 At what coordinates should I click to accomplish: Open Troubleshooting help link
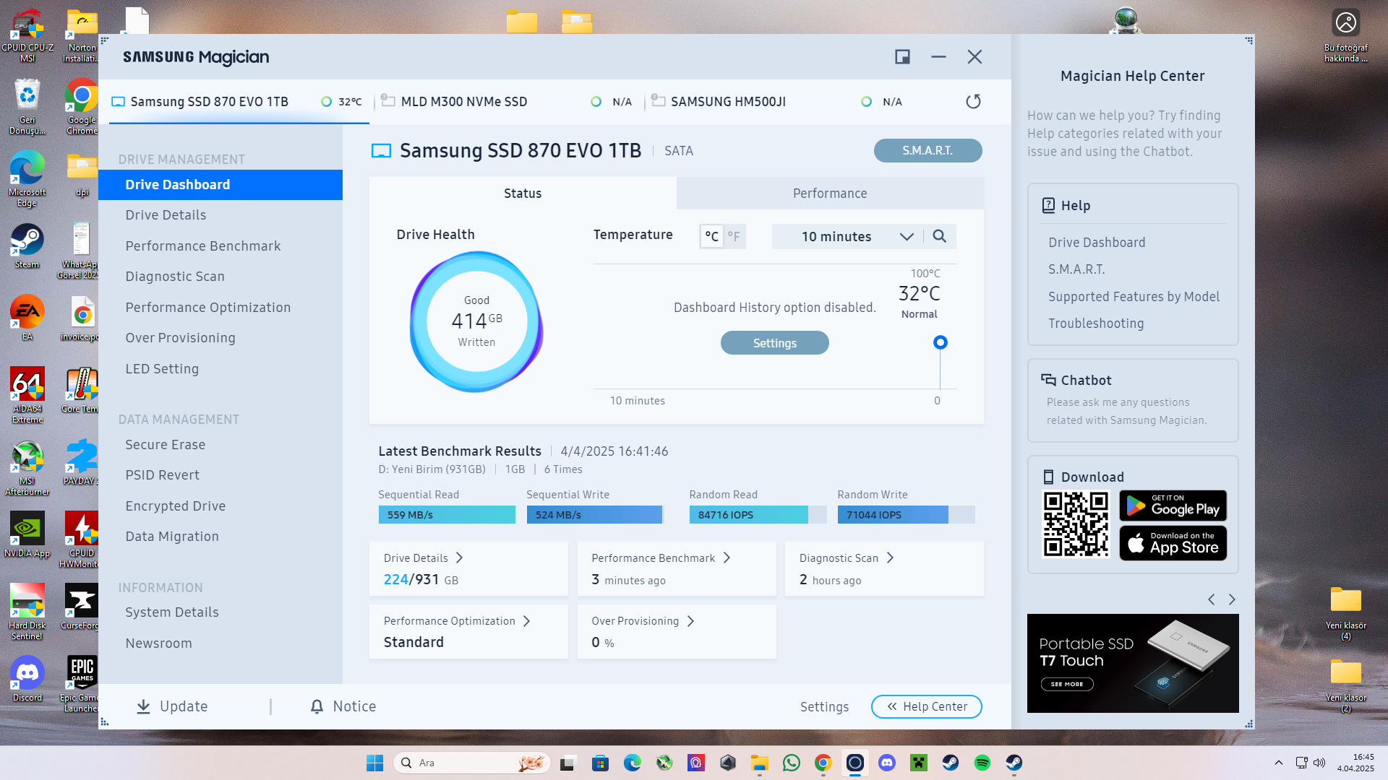(x=1096, y=324)
